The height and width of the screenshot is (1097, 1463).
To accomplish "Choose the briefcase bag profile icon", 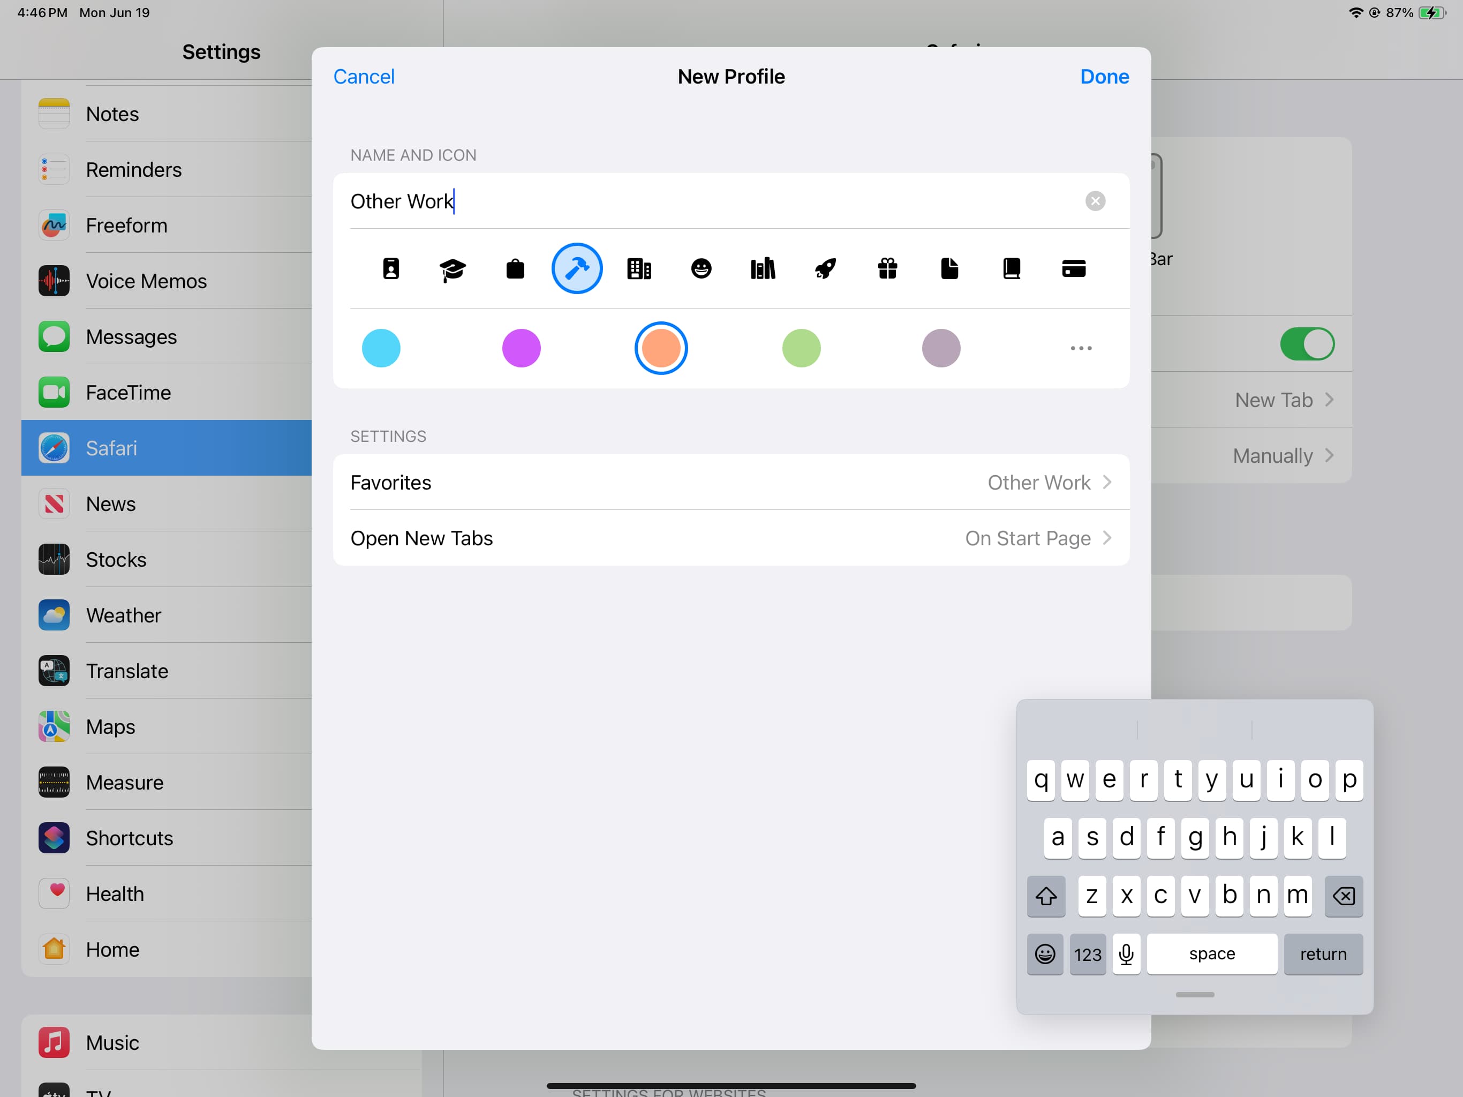I will point(515,269).
